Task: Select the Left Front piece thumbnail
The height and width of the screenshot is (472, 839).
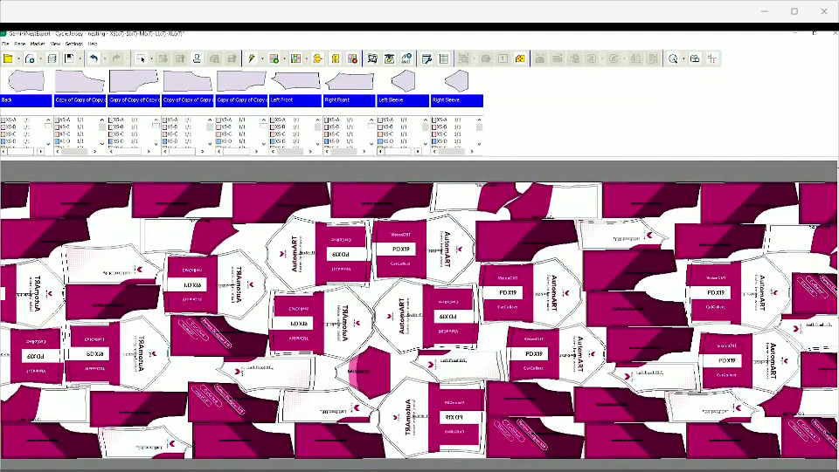Action: point(295,81)
